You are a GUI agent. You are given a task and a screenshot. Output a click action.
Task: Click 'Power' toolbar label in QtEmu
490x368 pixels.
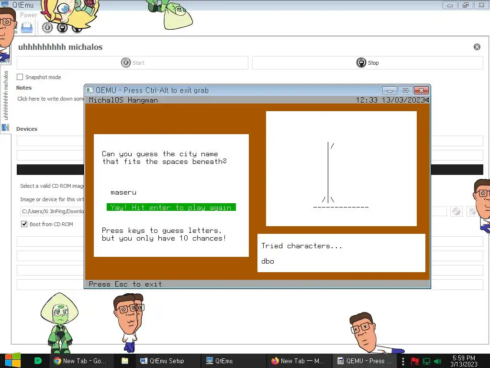pos(28,15)
